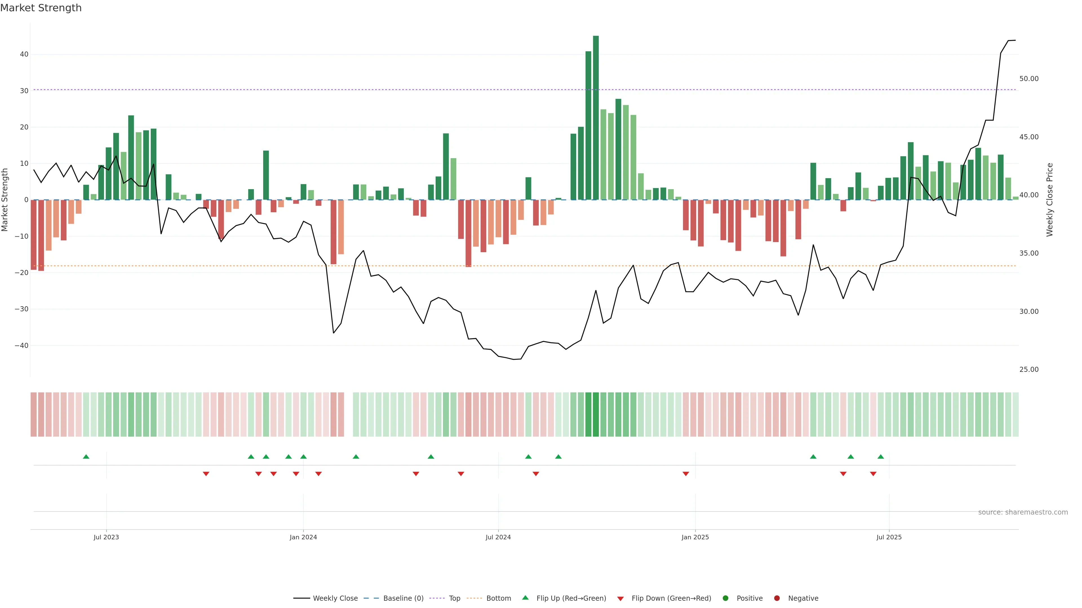
Task: Click the first green flip-up marker before Jul 2023
Action: tap(86, 457)
